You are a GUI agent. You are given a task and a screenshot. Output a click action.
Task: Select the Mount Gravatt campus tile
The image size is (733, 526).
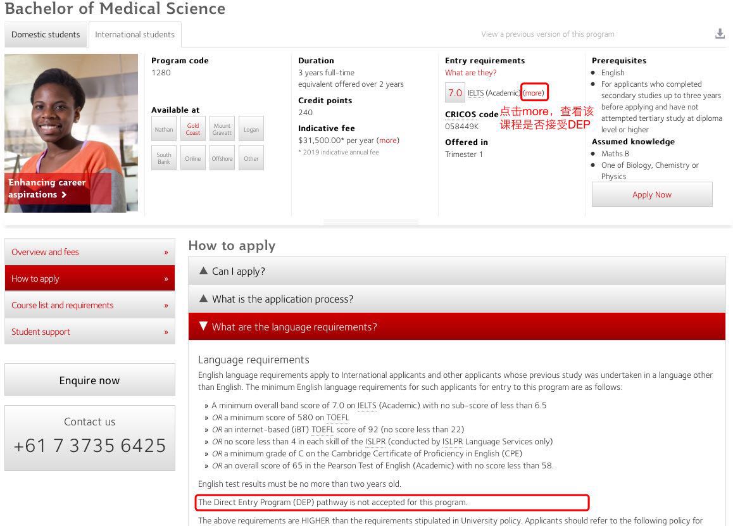point(222,129)
